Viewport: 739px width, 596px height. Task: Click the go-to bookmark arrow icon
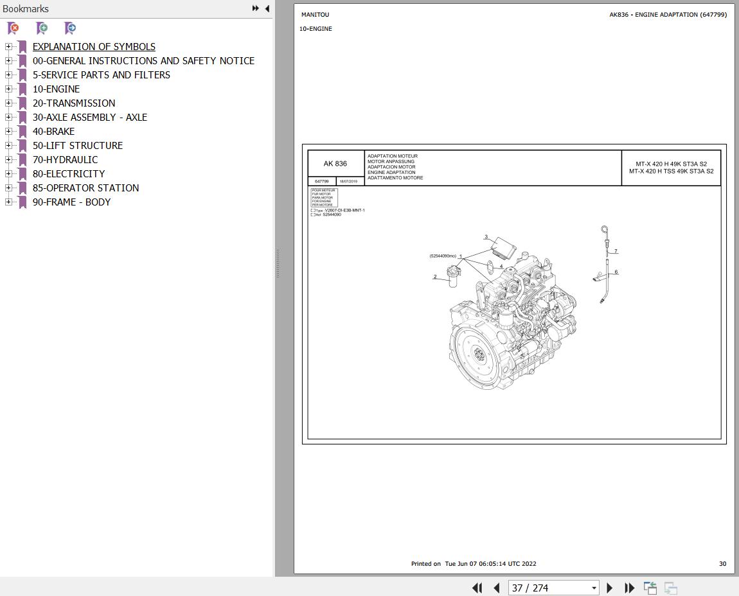70,28
